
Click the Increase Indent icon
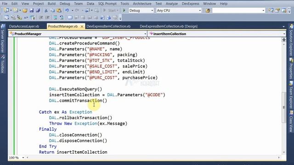coord(47,17)
